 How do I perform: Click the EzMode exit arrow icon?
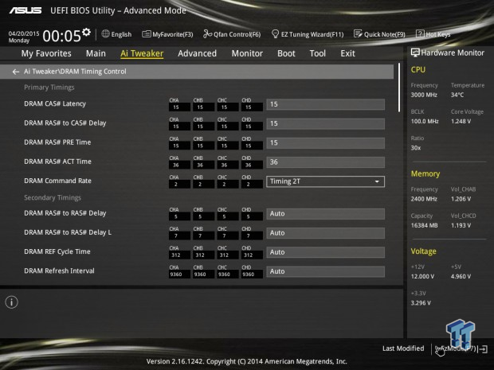(x=483, y=349)
